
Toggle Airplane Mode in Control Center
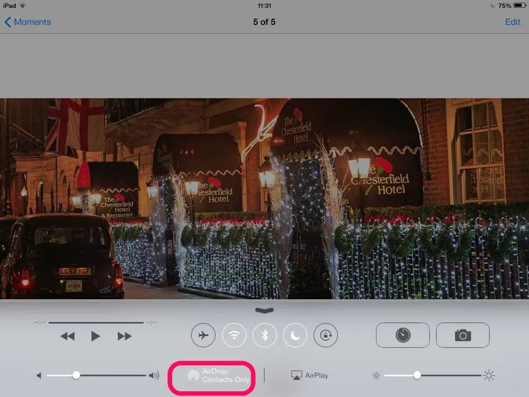[203, 335]
